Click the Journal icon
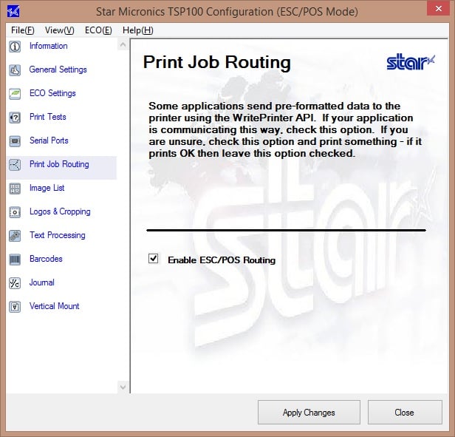This screenshot has height=437, width=455. [15, 283]
